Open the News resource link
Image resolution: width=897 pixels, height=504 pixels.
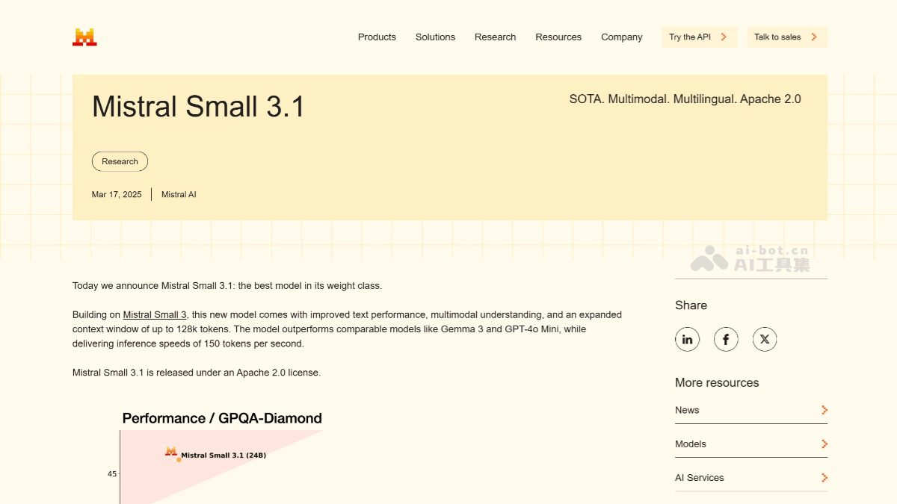click(687, 410)
